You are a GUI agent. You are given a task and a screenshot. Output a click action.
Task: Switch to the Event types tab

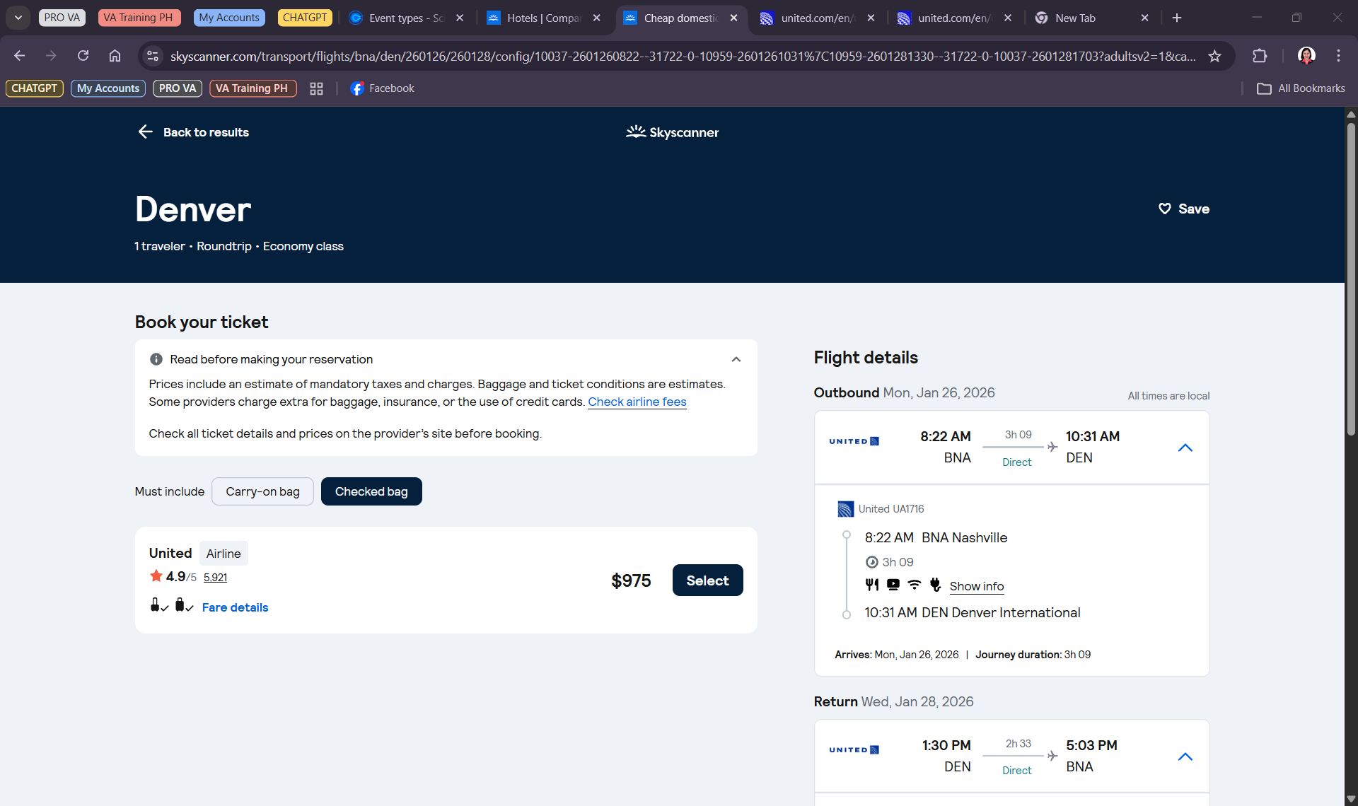click(x=405, y=18)
